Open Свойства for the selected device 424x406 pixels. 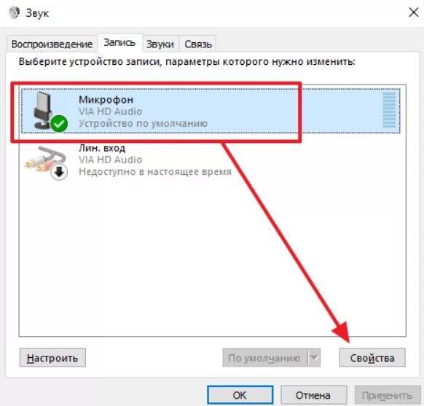tap(372, 358)
